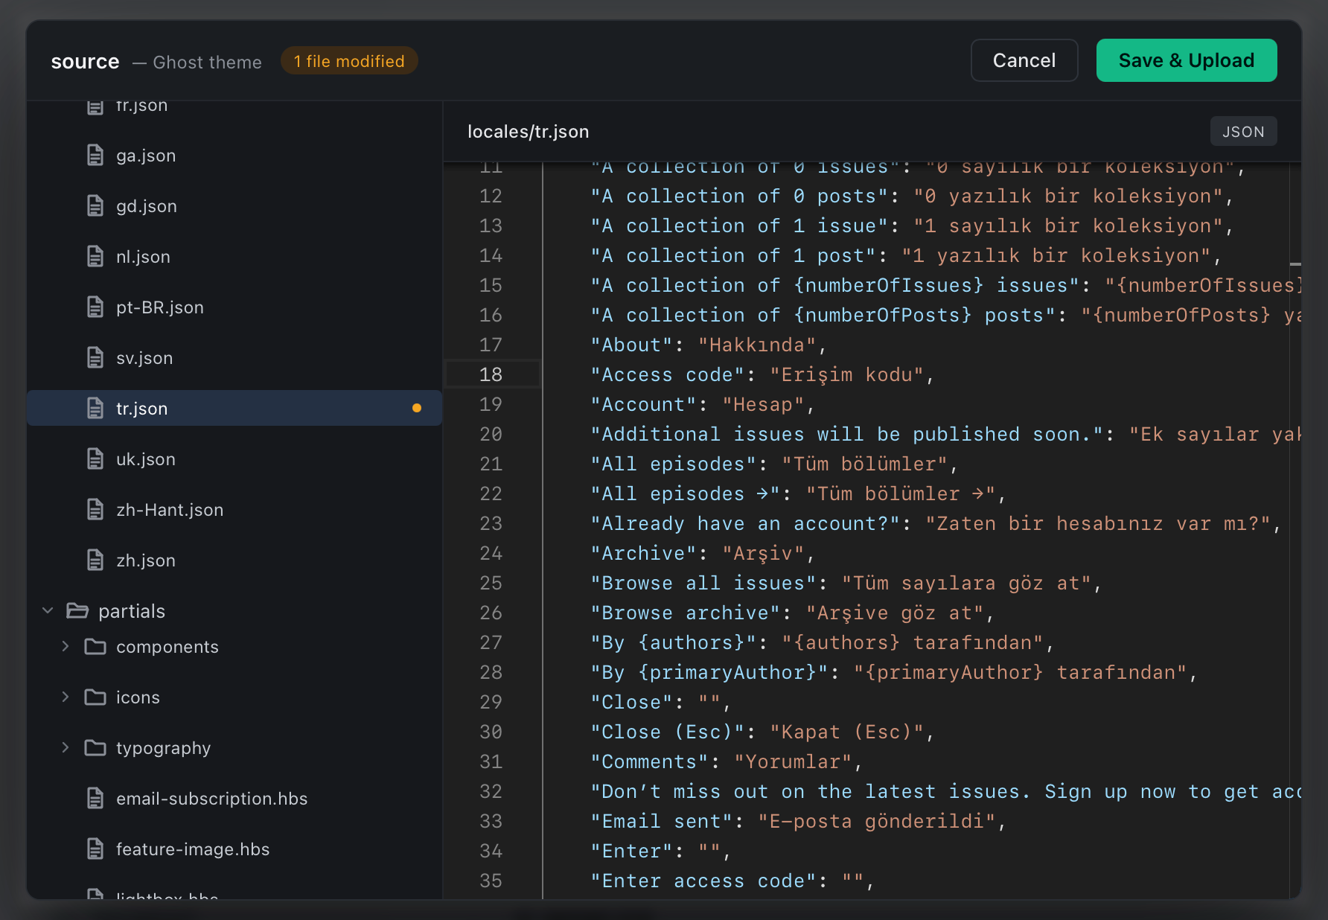This screenshot has width=1328, height=920.
Task: Expand the icons folder
Action: tap(66, 697)
